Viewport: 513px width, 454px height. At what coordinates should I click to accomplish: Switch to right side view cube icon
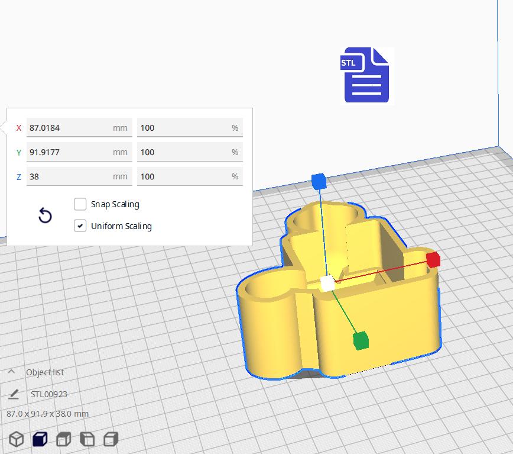[111, 439]
